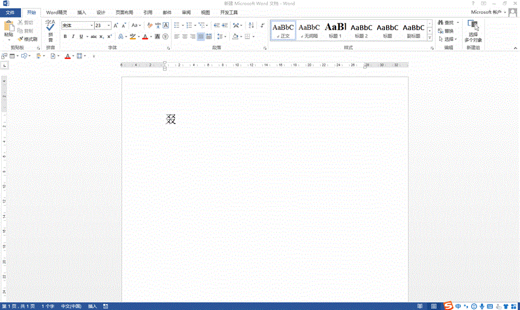Click the Increase Font Size icon

(116, 25)
